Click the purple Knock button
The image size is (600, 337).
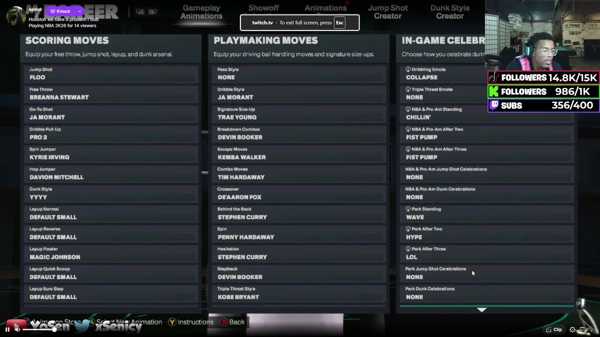pyautogui.click(x=60, y=11)
